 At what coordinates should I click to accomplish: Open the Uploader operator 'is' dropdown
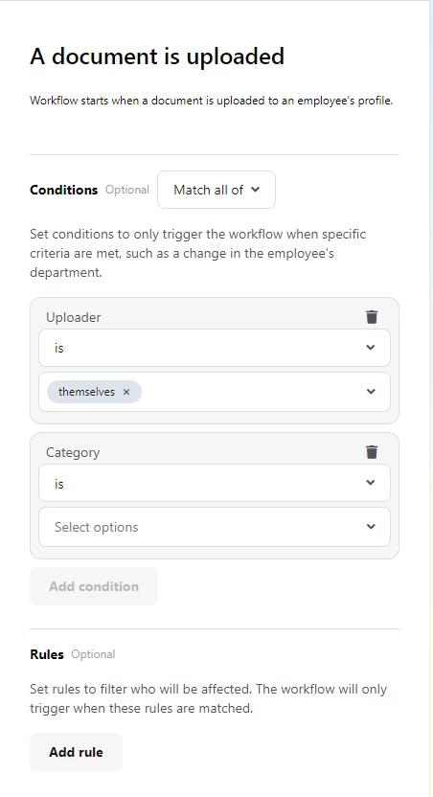tap(215, 348)
